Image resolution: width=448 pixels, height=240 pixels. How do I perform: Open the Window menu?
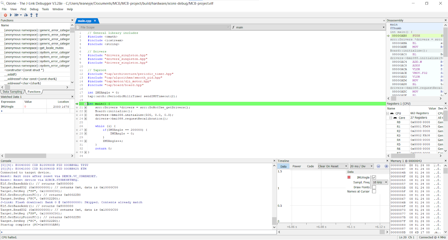(x=58, y=9)
